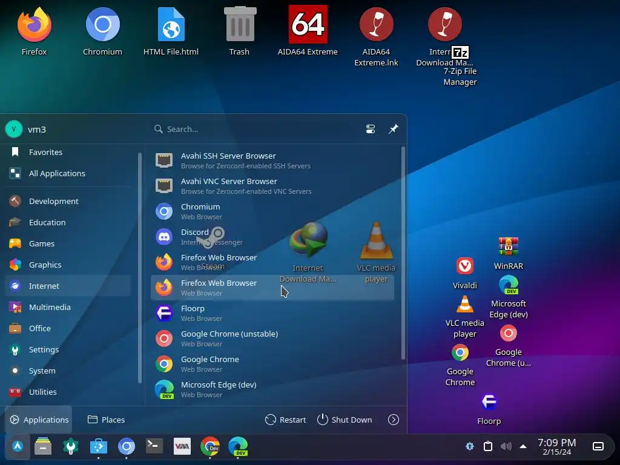Open terminal from the taskbar
The height and width of the screenshot is (465, 620).
(x=154, y=446)
